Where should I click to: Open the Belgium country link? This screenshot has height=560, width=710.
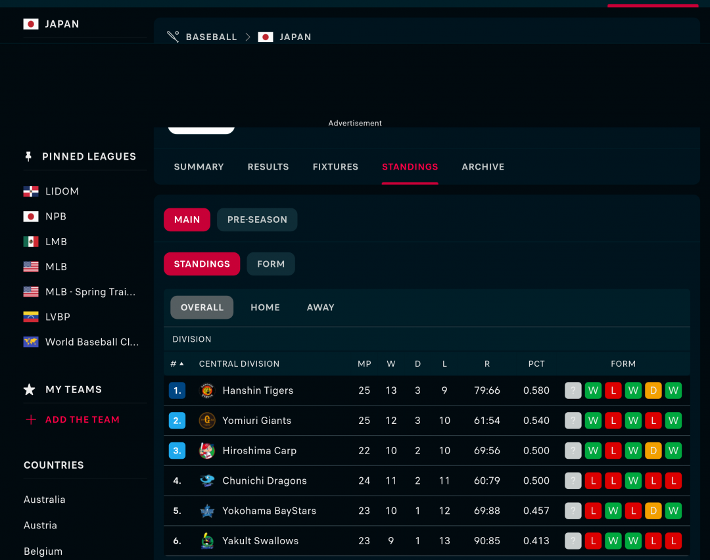43,551
